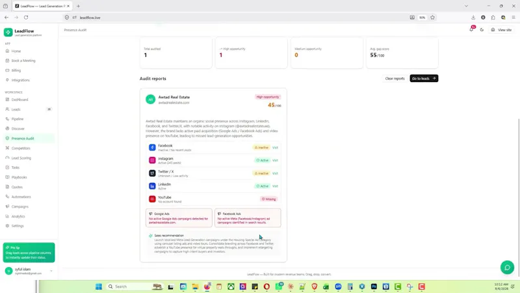Click the Discover sidebar icon

(7, 128)
